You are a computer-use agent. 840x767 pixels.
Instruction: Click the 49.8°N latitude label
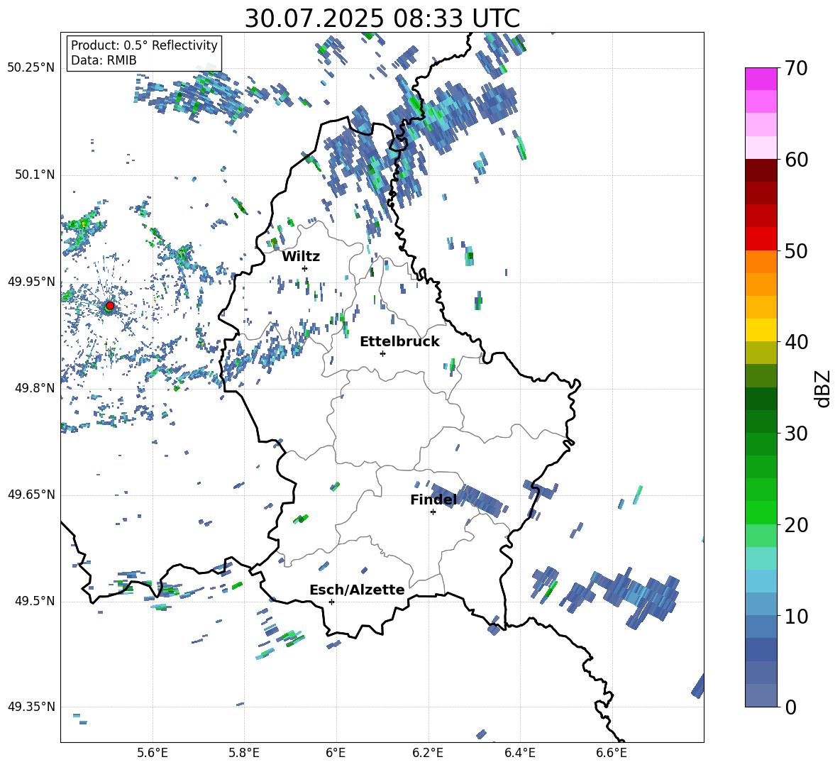coord(34,388)
